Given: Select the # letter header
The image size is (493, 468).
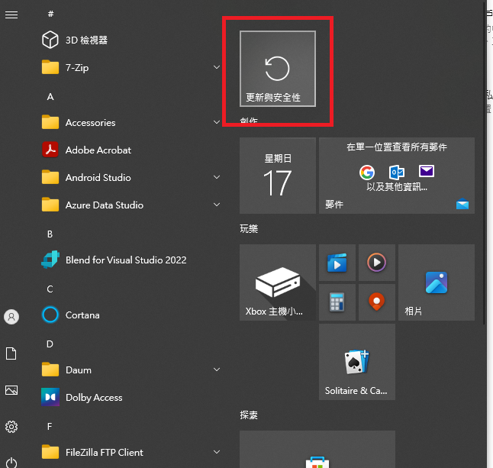Looking at the screenshot, I should 50,14.
